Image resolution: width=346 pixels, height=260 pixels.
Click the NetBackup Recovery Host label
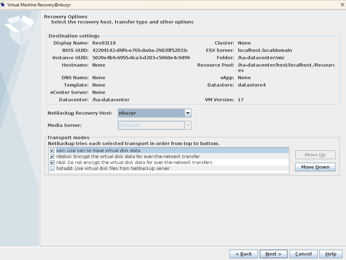coord(80,113)
